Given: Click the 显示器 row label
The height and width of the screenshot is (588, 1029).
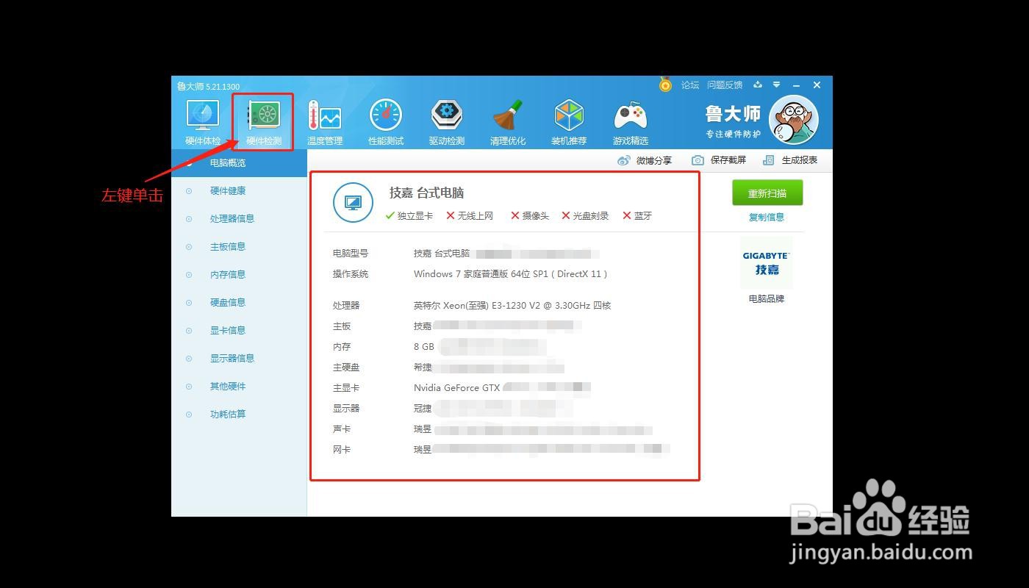Looking at the screenshot, I should pos(346,408).
